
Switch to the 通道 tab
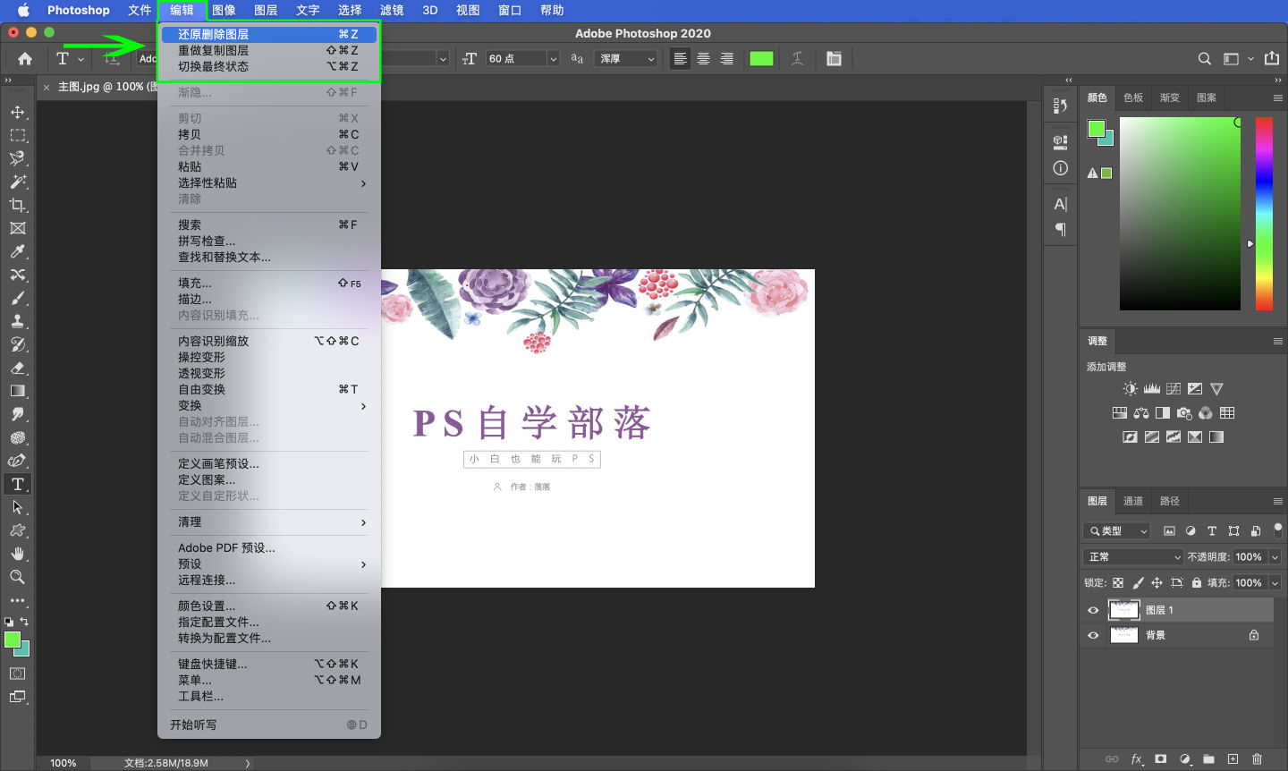tap(1132, 501)
